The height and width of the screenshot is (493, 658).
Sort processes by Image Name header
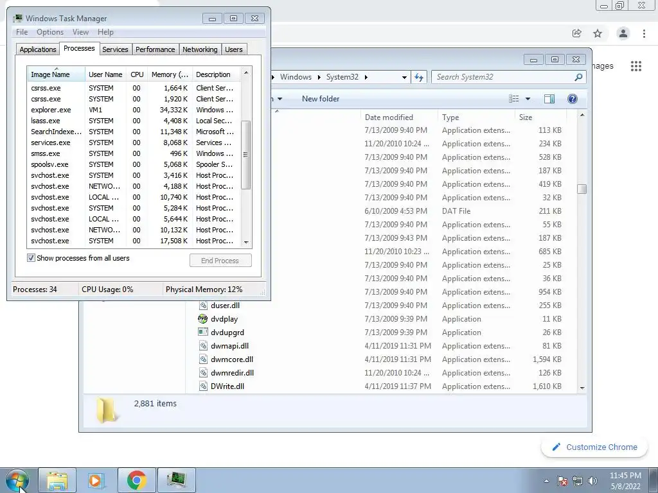coord(57,74)
